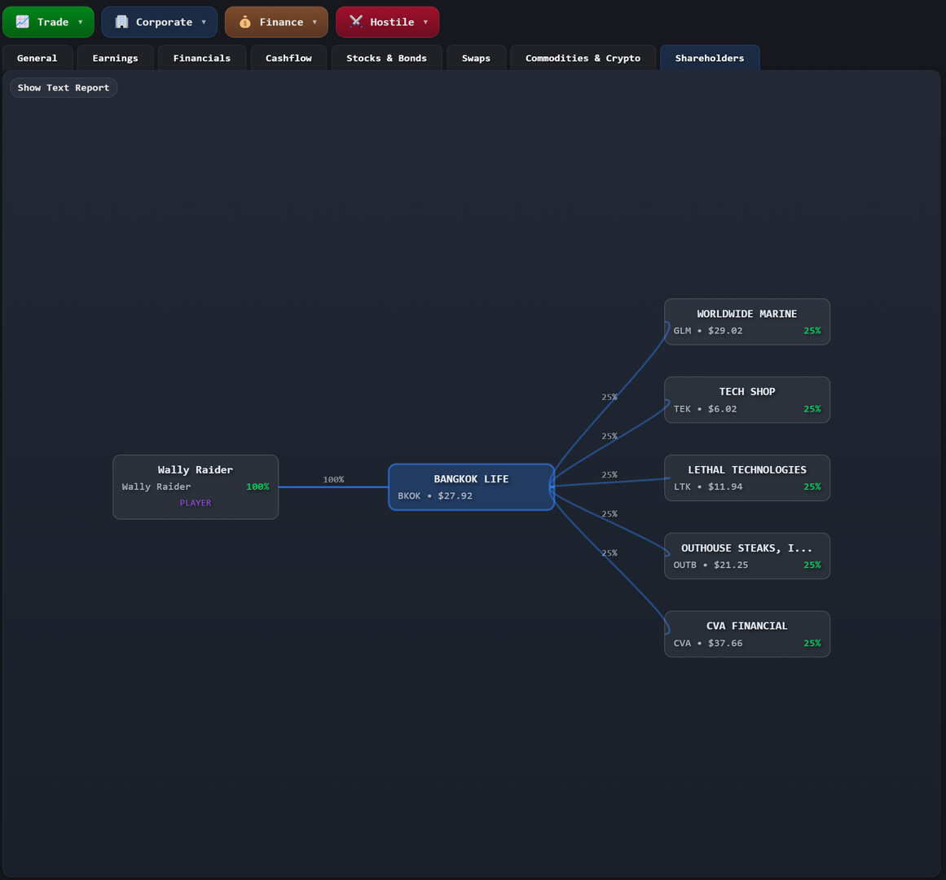
Task: Open the Commodities & Crypto tab
Action: [582, 58]
